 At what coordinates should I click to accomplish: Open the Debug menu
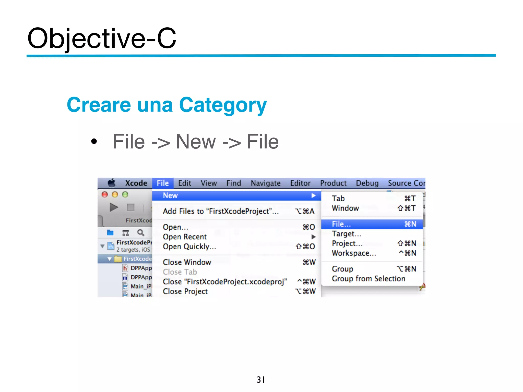[367, 183]
